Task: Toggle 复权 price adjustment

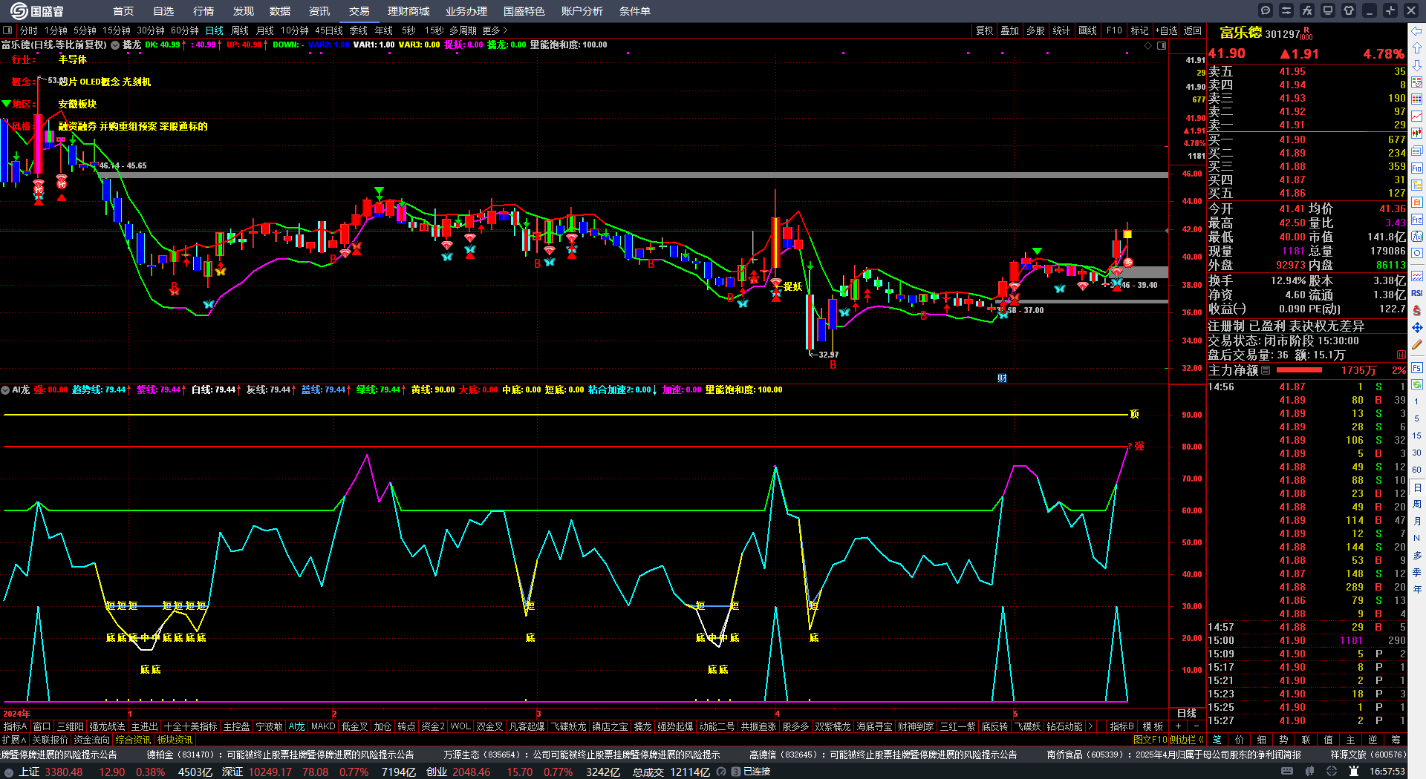Action: [984, 30]
